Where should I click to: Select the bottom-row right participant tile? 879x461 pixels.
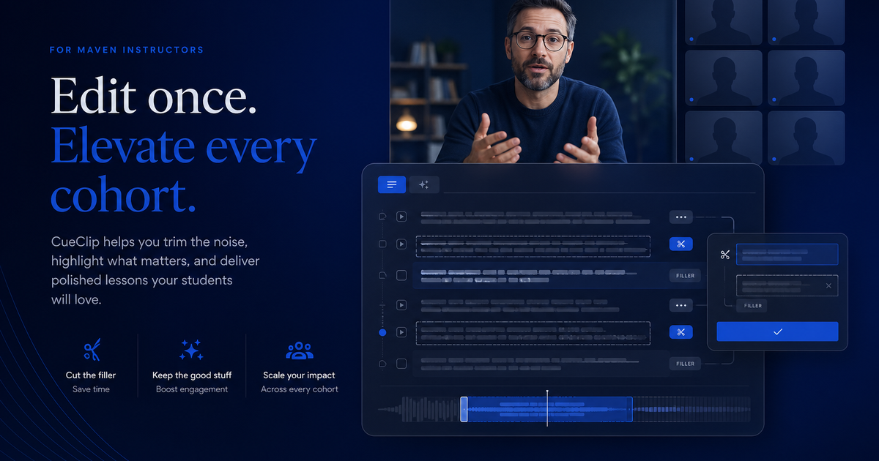(x=806, y=138)
